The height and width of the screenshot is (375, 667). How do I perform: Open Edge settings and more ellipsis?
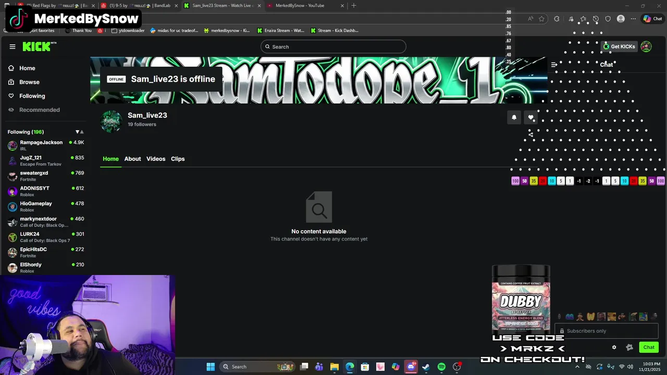point(633,19)
